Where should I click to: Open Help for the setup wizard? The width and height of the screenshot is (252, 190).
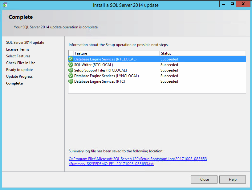pos(233,180)
